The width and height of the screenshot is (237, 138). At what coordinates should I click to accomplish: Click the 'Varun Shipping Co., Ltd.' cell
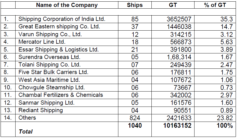click(50, 34)
